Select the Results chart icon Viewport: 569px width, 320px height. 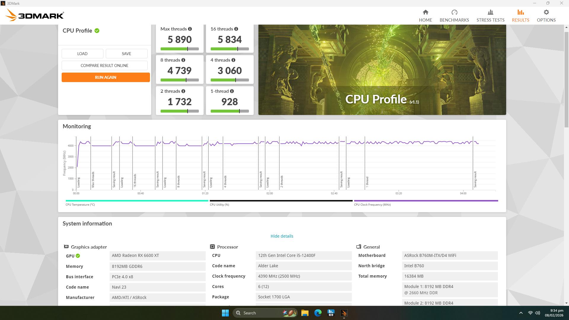pyautogui.click(x=521, y=12)
